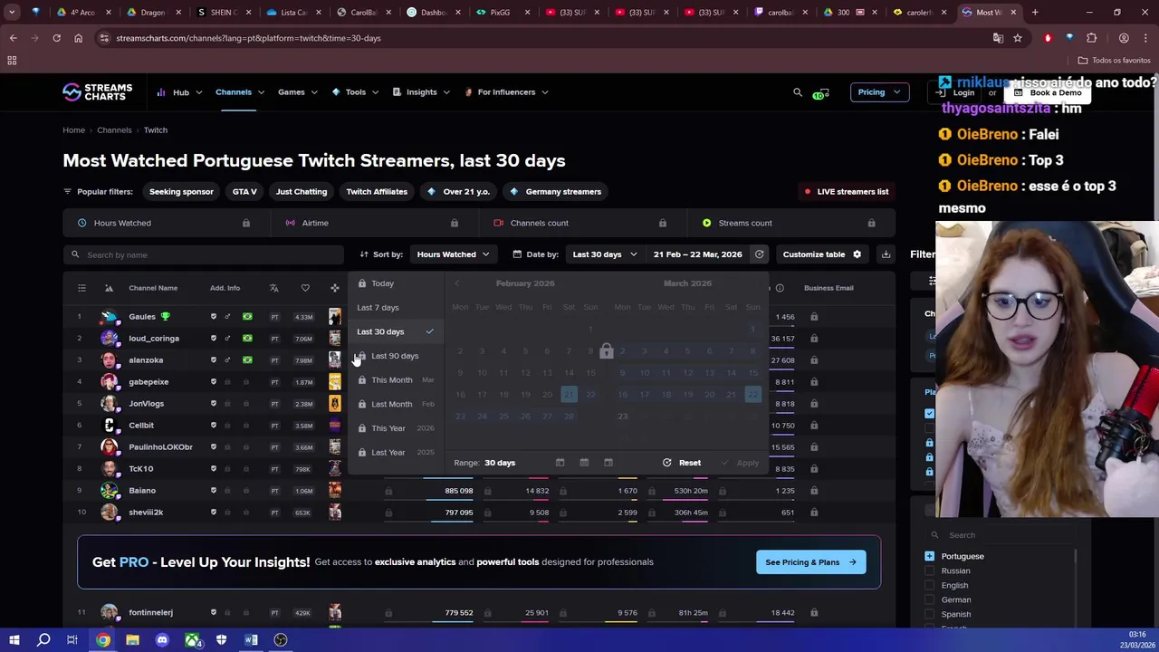
Task: Open the Pricing dropdown button
Action: tap(879, 92)
